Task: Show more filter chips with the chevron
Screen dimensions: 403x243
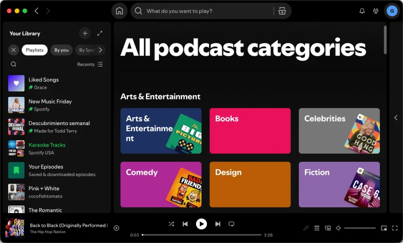Action: (x=100, y=50)
